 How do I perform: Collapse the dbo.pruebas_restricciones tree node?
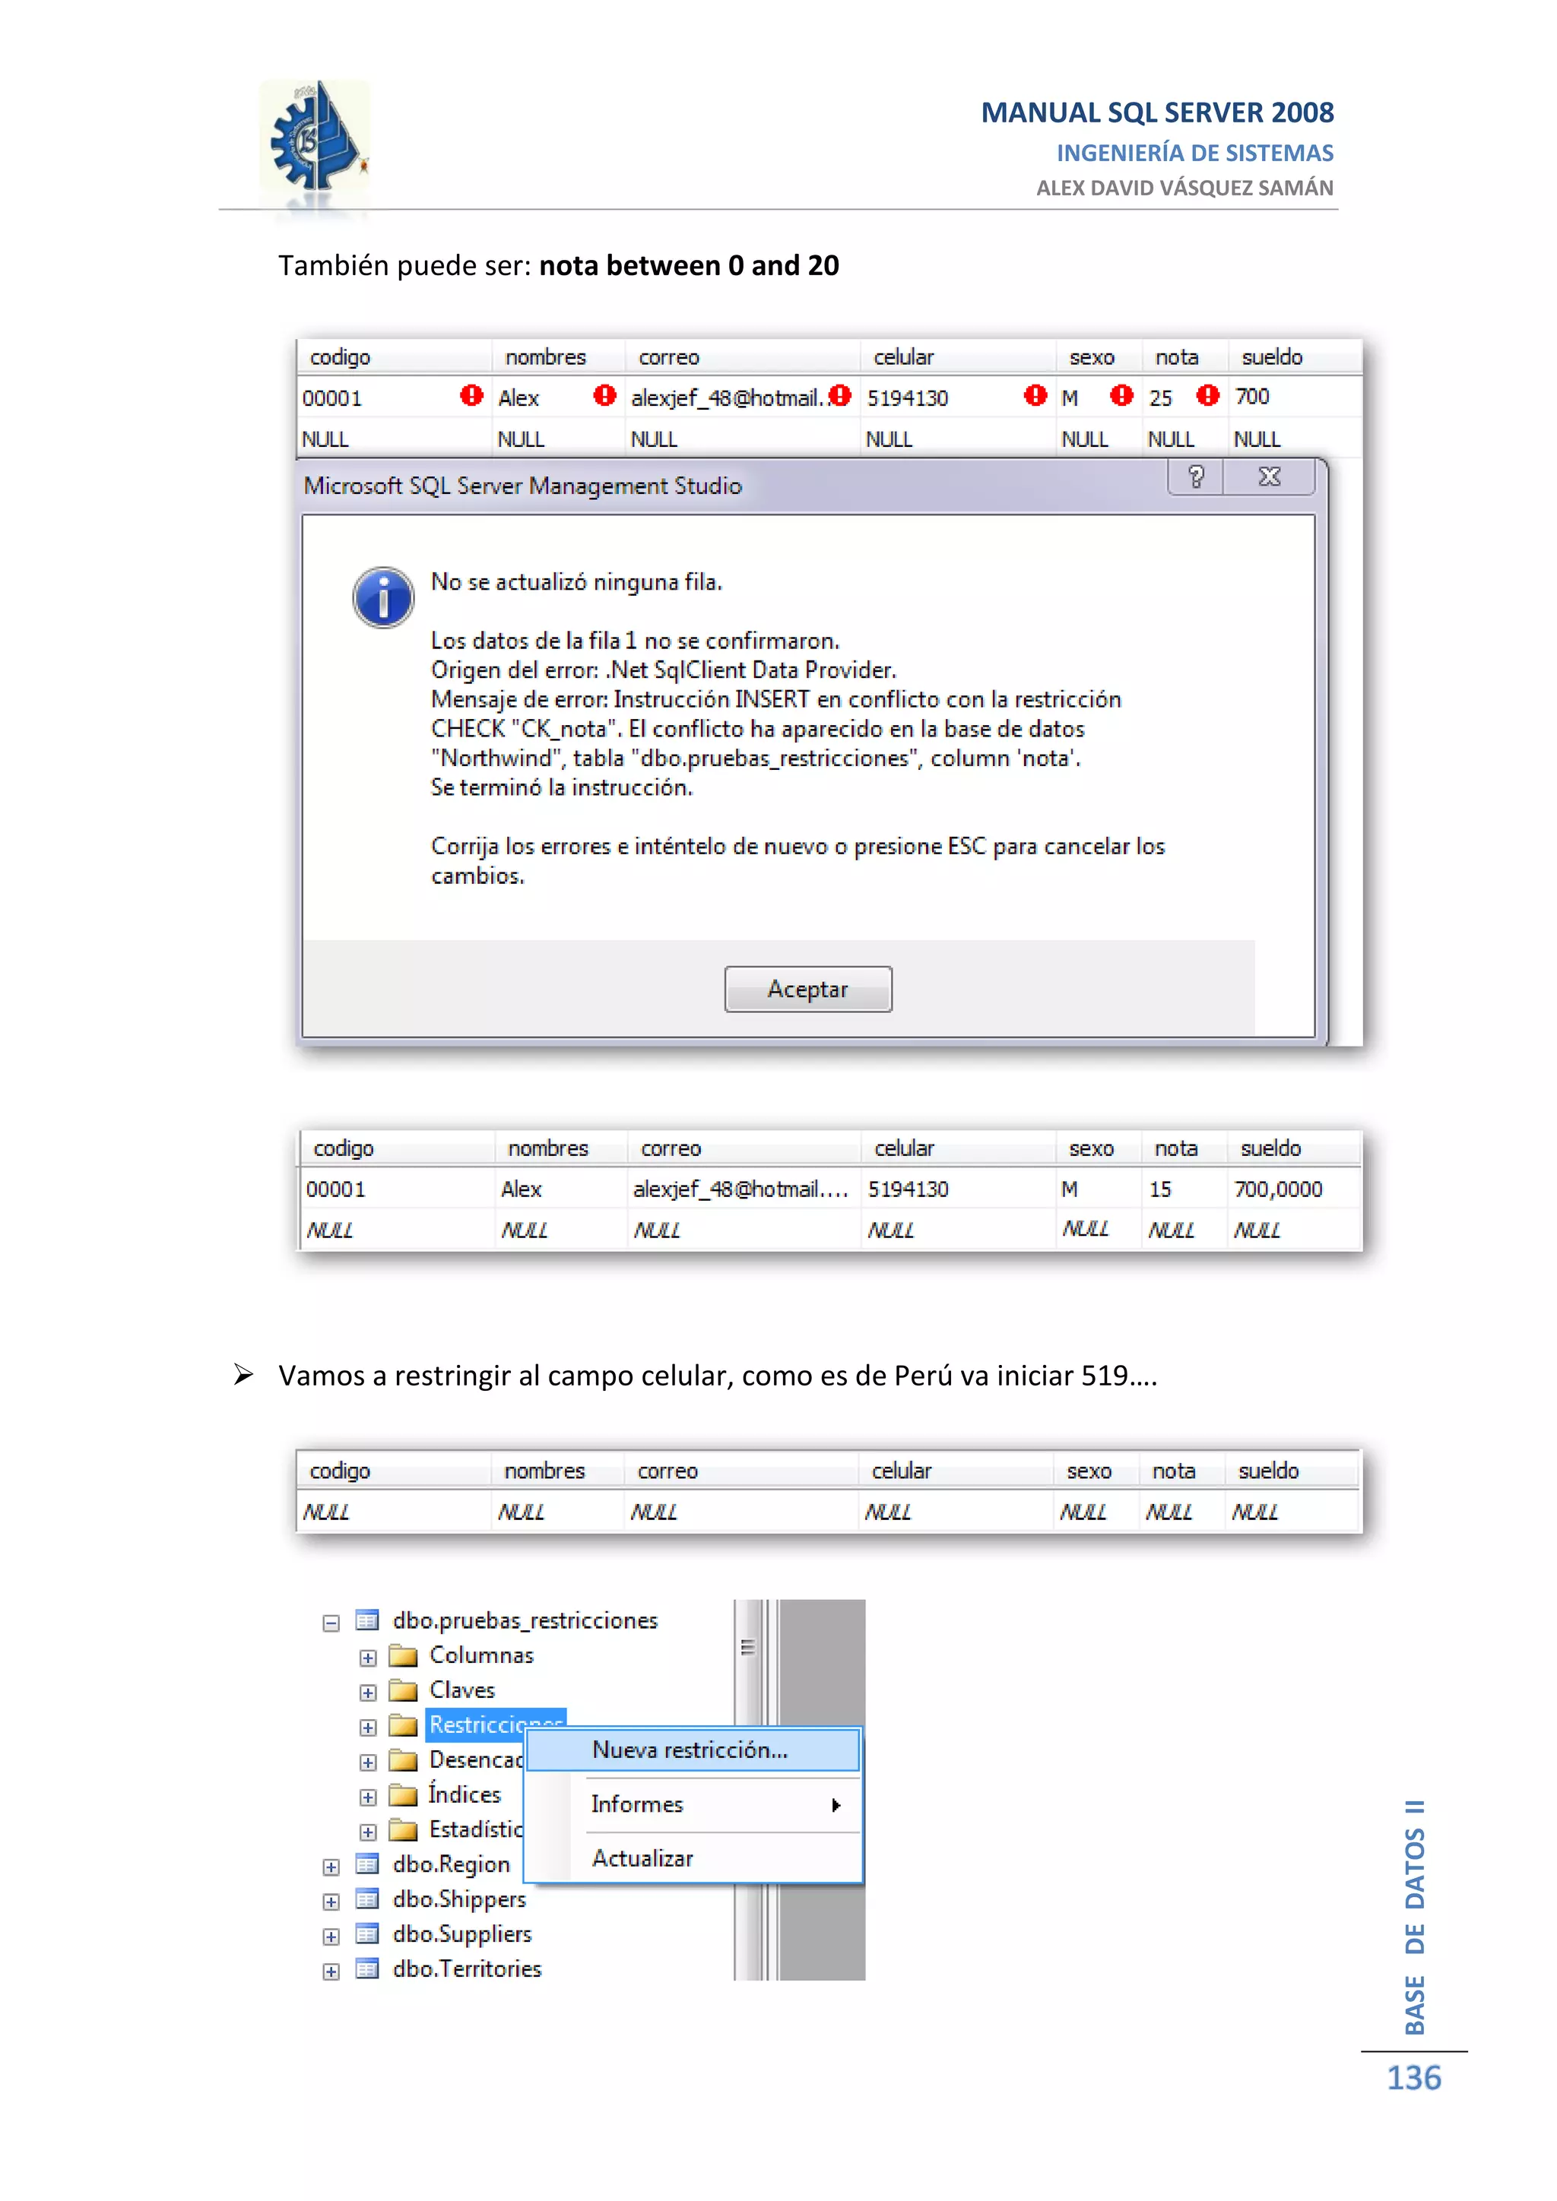click(x=331, y=1623)
